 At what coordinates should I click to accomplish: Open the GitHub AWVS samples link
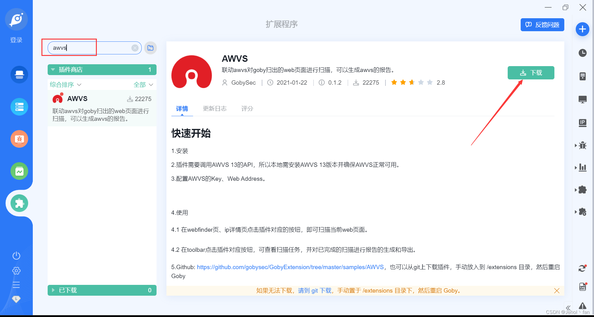290,267
